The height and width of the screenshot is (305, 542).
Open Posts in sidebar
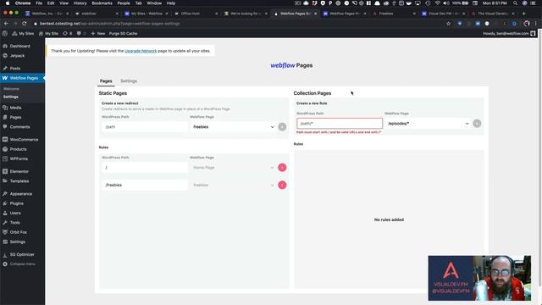tap(15, 69)
